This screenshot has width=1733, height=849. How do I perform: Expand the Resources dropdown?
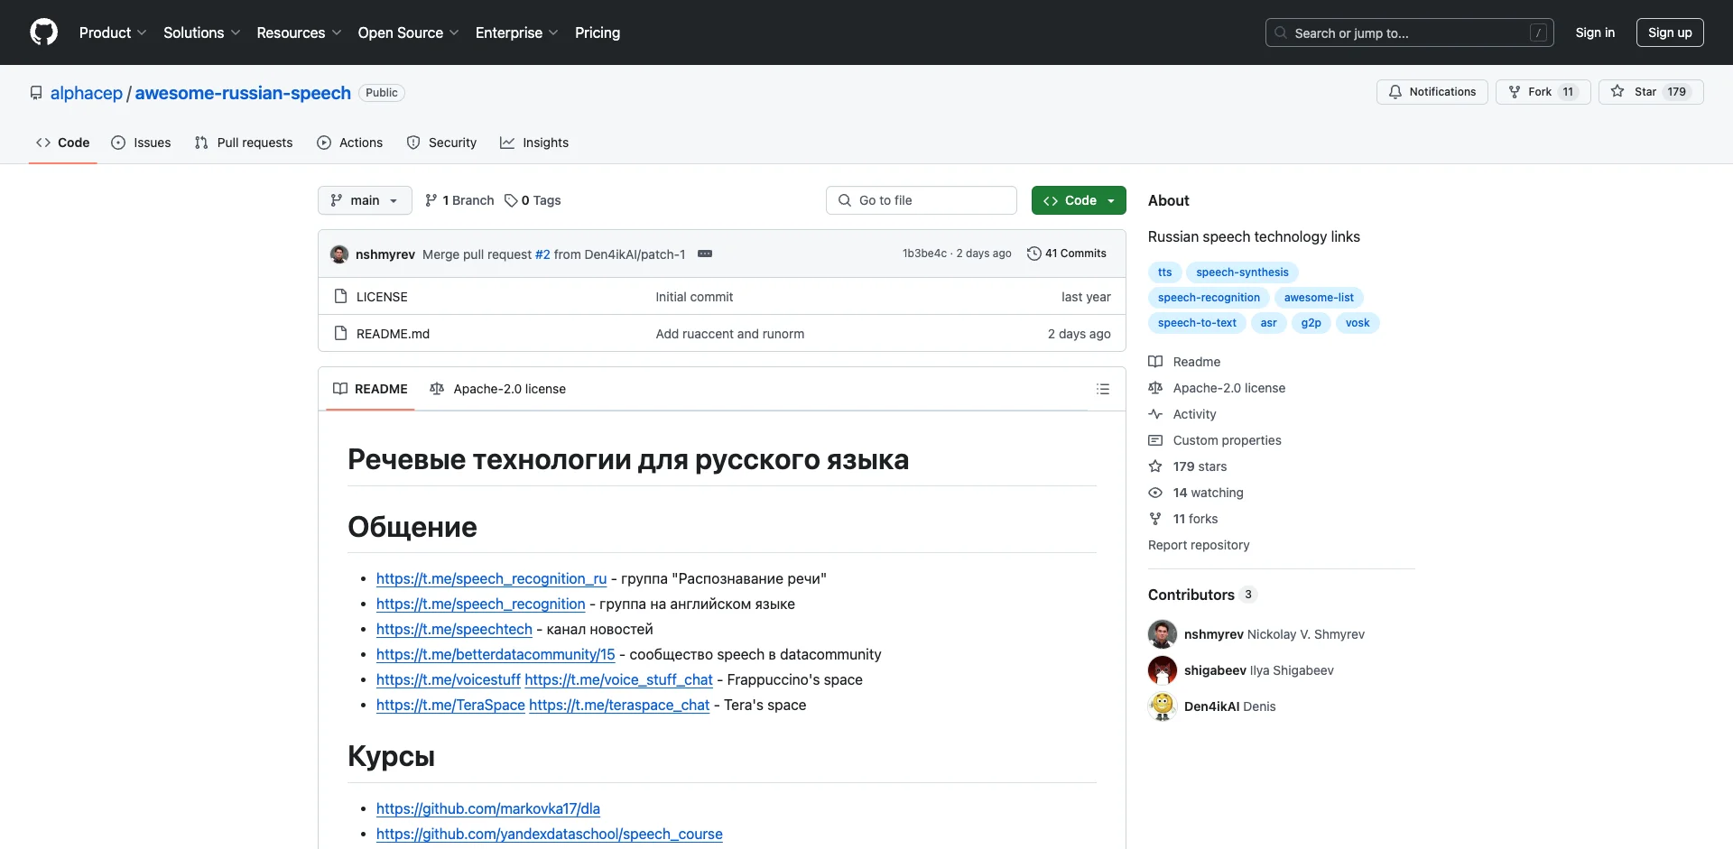click(x=299, y=32)
